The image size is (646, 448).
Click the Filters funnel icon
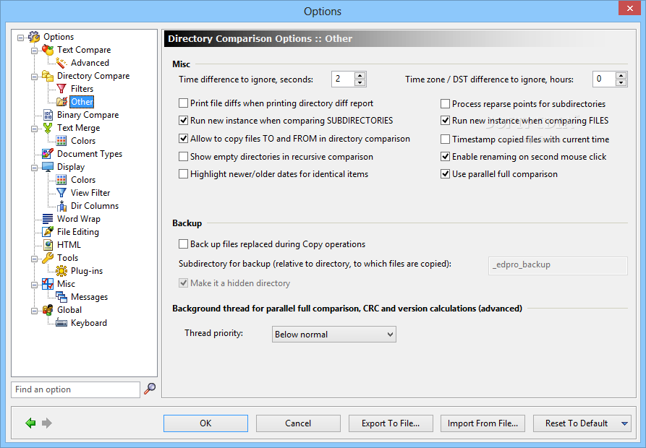pos(61,89)
